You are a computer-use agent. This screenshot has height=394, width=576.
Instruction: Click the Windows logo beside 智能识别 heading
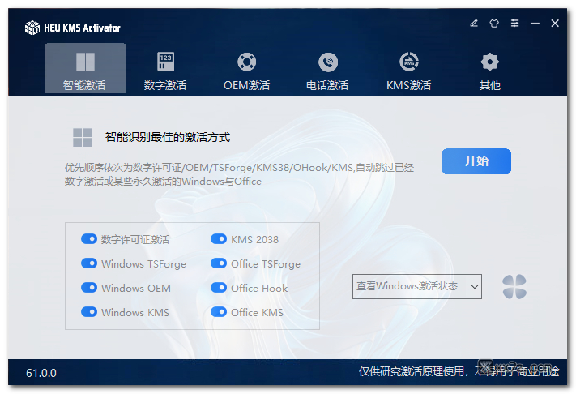83,138
